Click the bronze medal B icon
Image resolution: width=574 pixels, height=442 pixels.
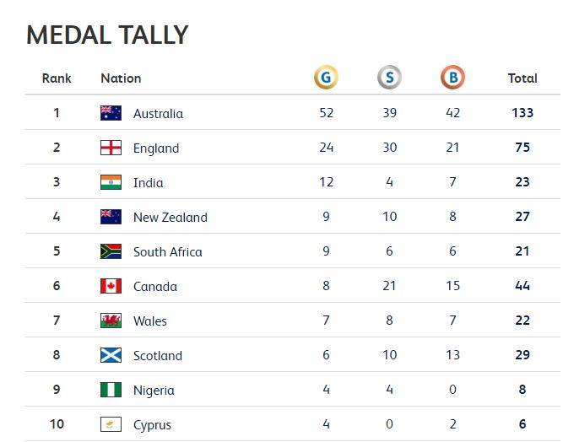click(452, 78)
